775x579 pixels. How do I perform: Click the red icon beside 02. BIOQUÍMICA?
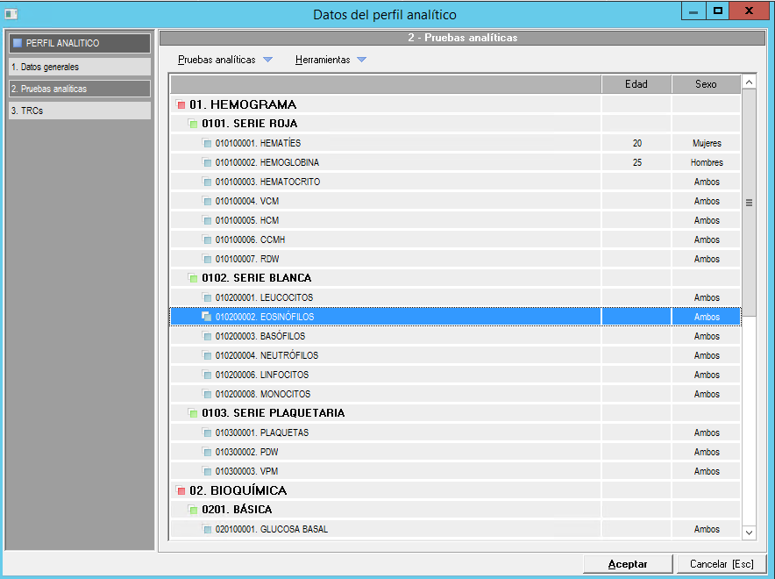click(x=181, y=491)
